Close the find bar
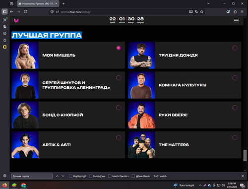Image resolution: width=248 pixels, height=189 pixels. pos(243,176)
